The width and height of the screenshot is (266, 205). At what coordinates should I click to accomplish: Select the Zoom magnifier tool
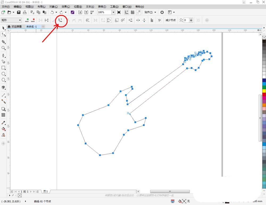point(3,48)
